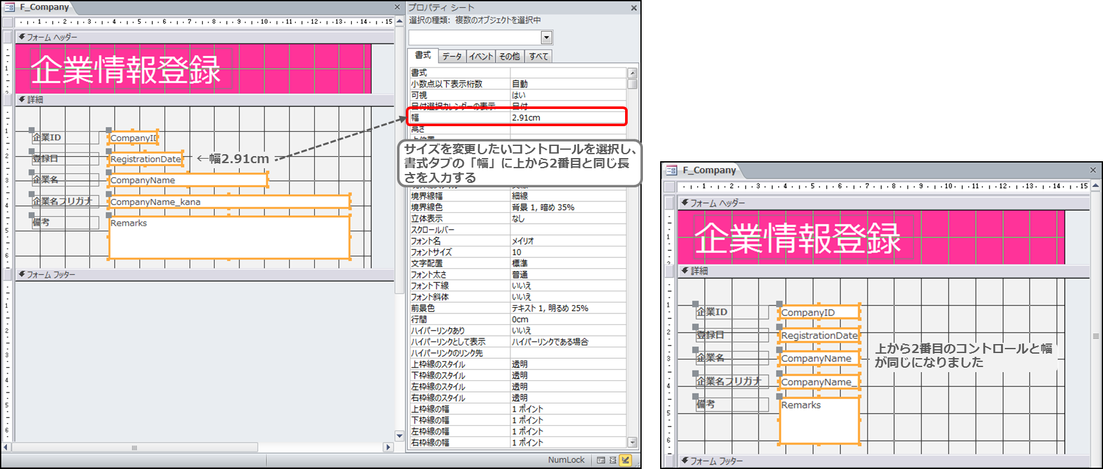The width and height of the screenshot is (1103, 469).
Task: Close the F_Company tab beside the Property Sheet
Action: point(397,8)
